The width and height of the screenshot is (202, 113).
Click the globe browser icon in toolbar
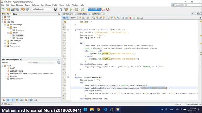[56, 9]
